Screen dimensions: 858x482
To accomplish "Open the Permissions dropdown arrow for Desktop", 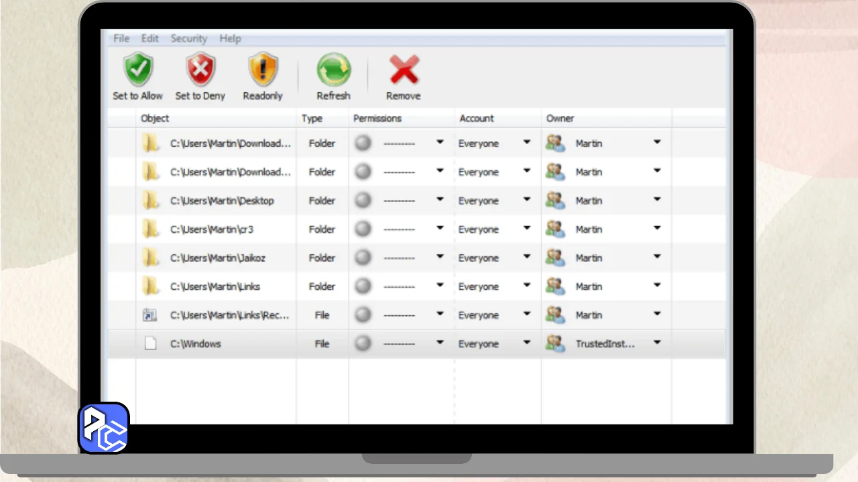I will (x=440, y=199).
